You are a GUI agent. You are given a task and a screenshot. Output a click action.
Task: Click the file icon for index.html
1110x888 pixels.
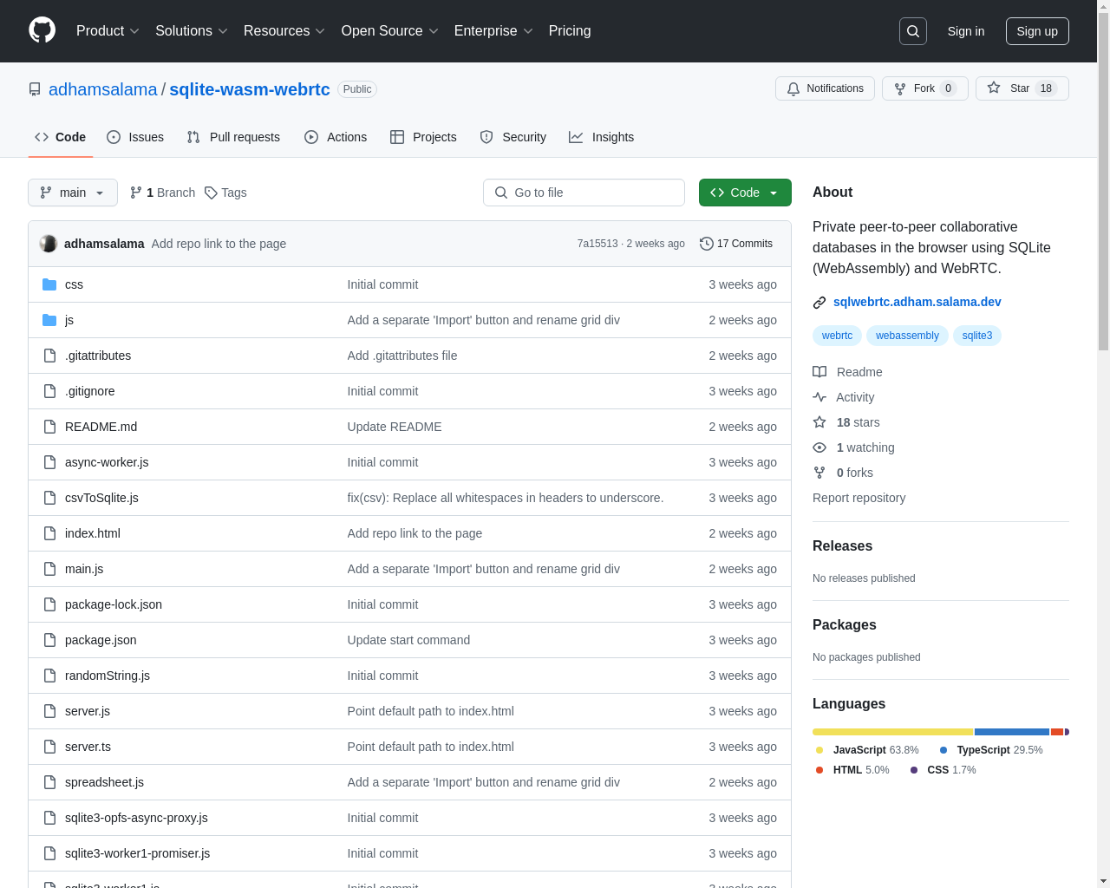click(49, 533)
